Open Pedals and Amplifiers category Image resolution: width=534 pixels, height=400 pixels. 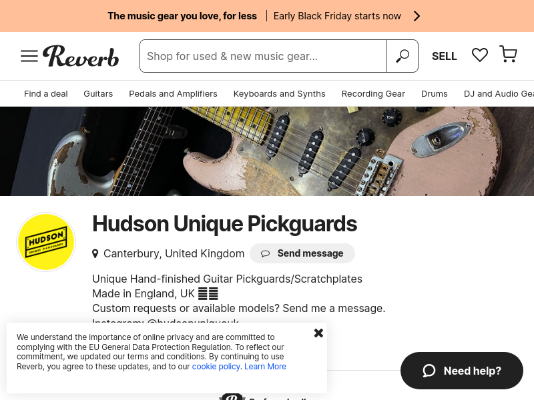click(x=173, y=94)
